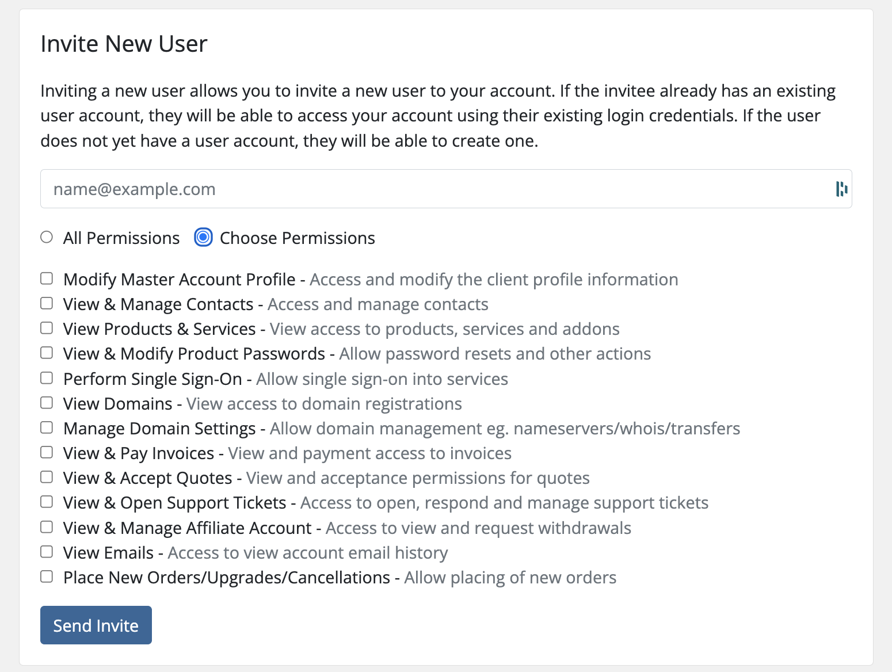This screenshot has width=892, height=672.
Task: Click 'Access to view and request withdrawals' text
Action: (x=479, y=528)
